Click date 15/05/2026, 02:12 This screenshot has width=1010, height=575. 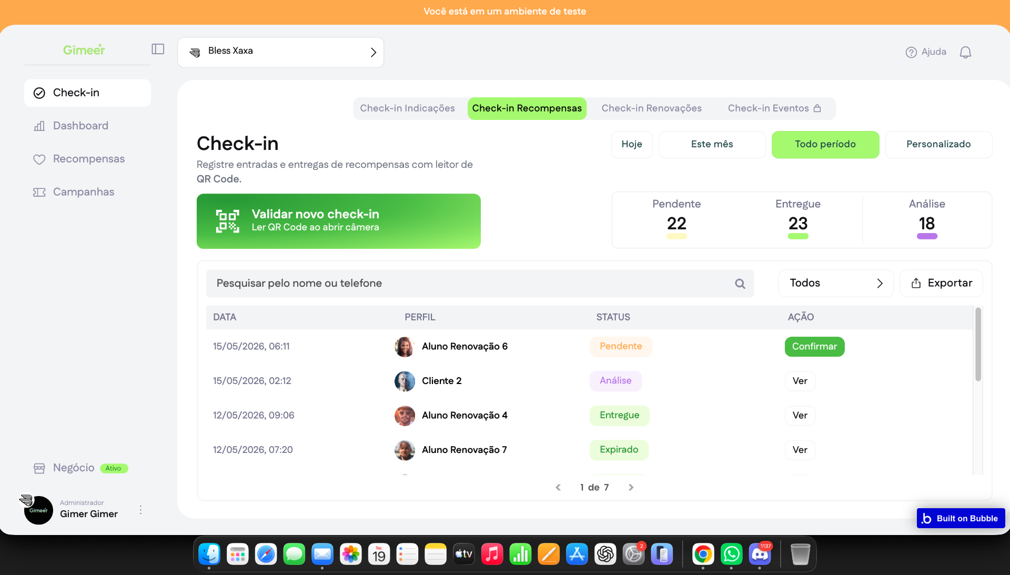coord(252,381)
